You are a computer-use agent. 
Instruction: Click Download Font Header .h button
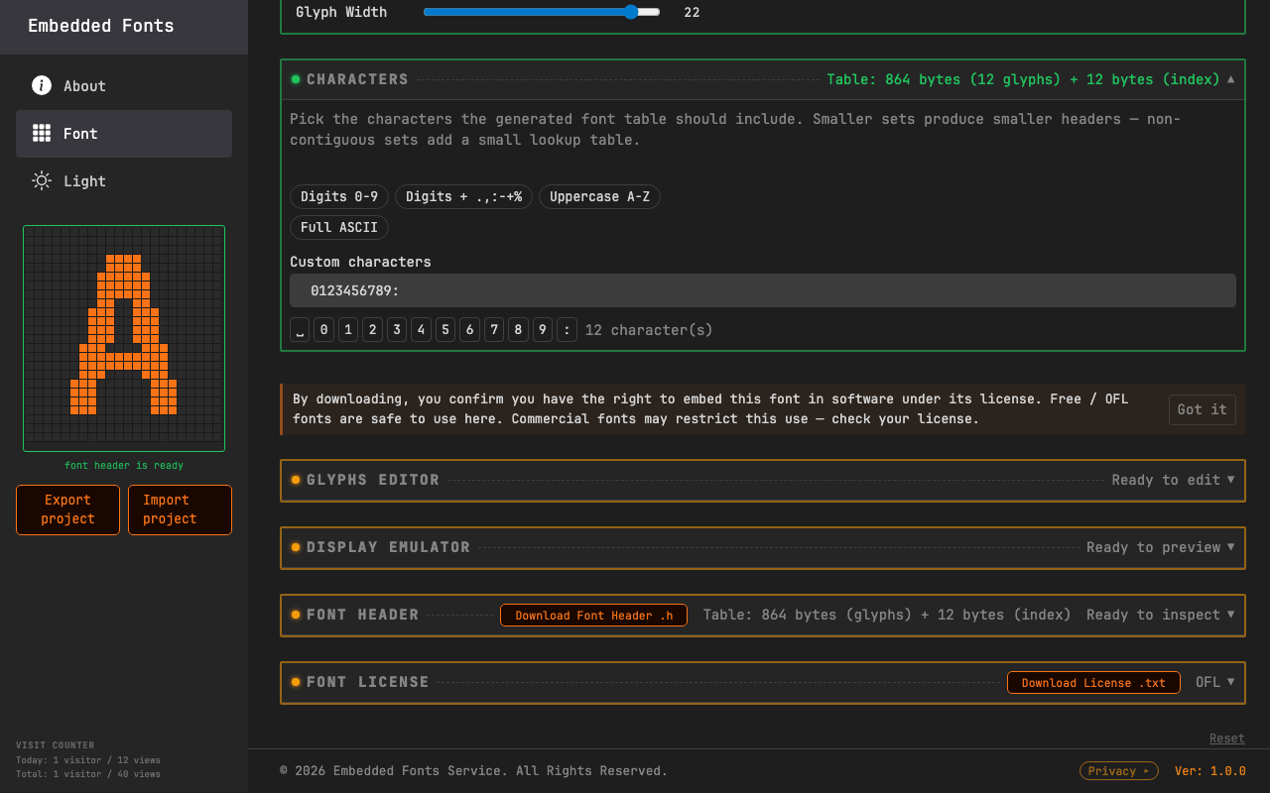pos(593,615)
